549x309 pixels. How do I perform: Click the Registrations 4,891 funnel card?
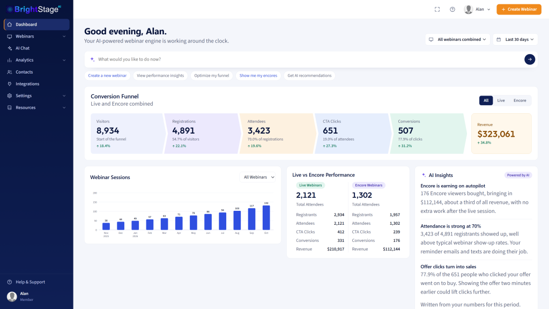(x=202, y=134)
